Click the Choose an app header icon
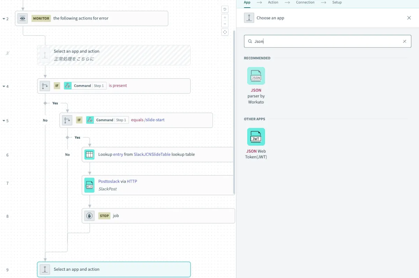The width and height of the screenshot is (419, 278). coord(249,18)
